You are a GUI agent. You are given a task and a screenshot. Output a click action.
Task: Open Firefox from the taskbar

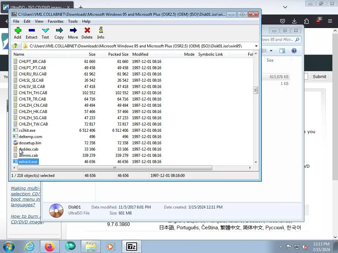50,246
